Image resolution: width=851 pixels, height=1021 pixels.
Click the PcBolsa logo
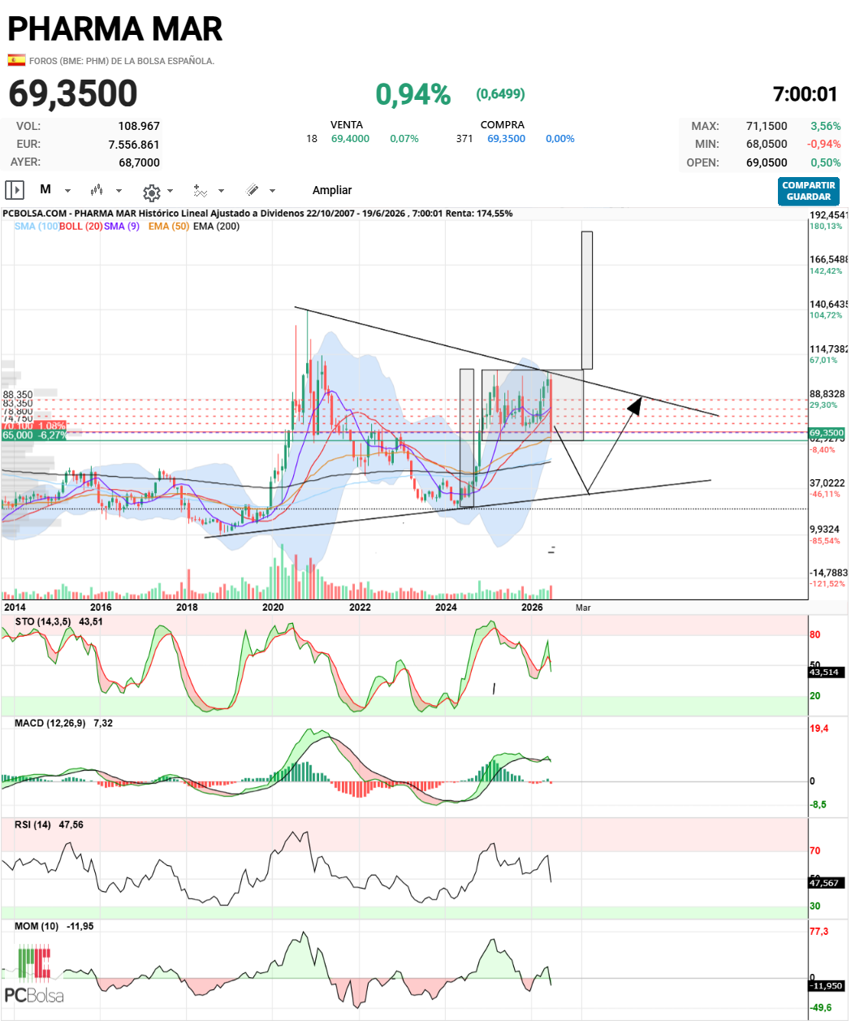(x=34, y=975)
